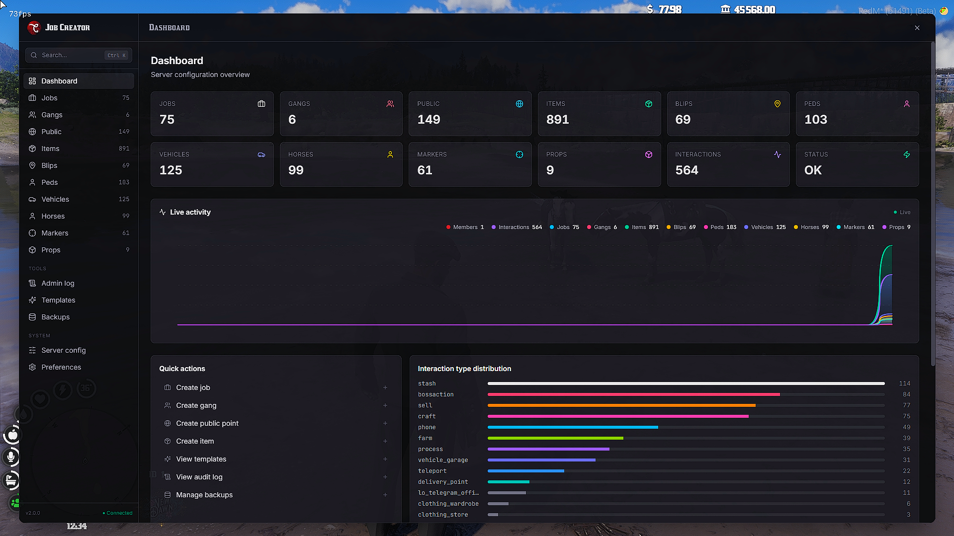Open Peds in the sidebar
The image size is (954, 536).
[x=79, y=182]
